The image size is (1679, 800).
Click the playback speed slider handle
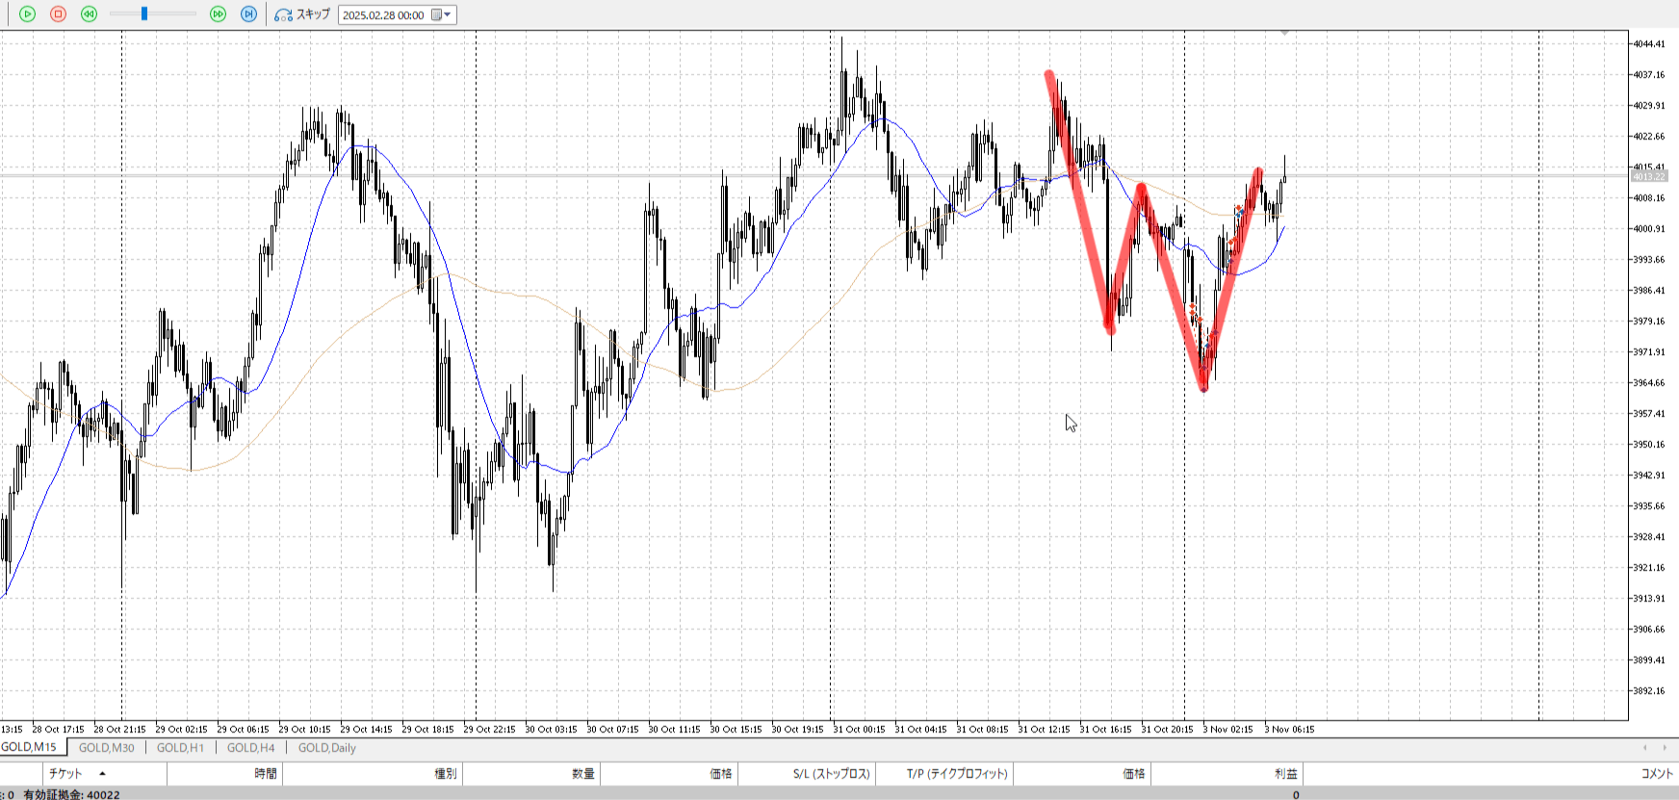coord(144,13)
